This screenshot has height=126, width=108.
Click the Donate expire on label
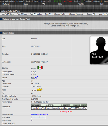pyautogui.click(x=8, y=123)
